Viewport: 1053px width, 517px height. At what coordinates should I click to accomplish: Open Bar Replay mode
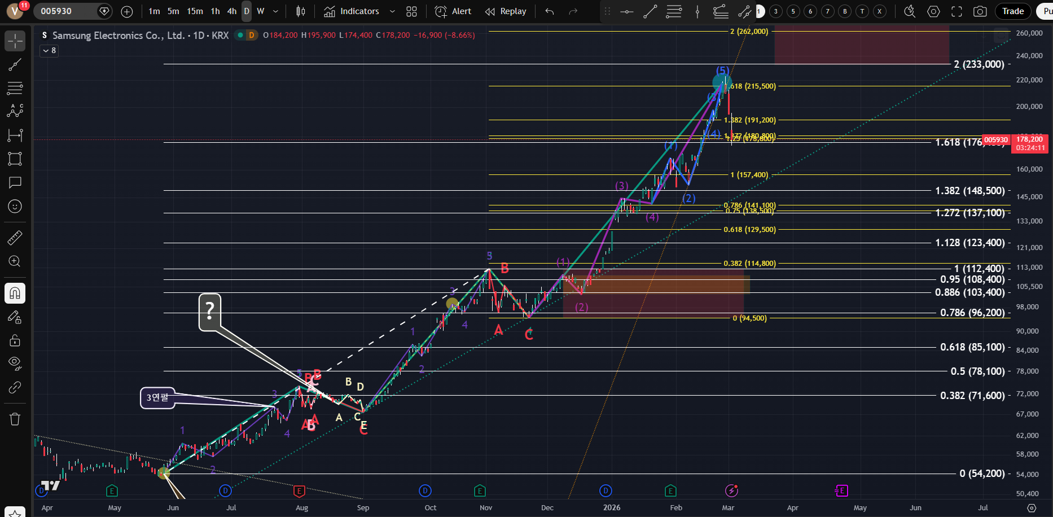506,11
